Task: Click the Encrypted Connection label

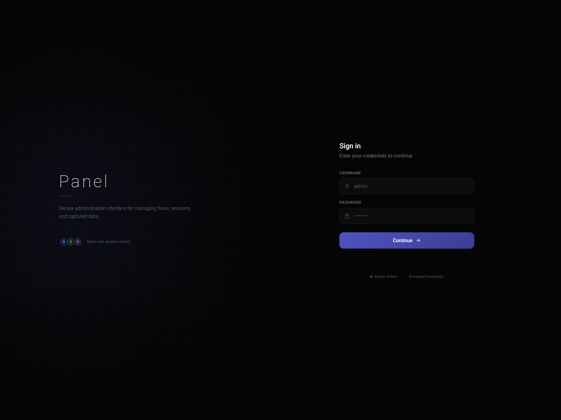Action: tap(426, 276)
